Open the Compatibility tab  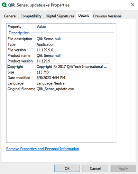pyautogui.click(x=31, y=16)
